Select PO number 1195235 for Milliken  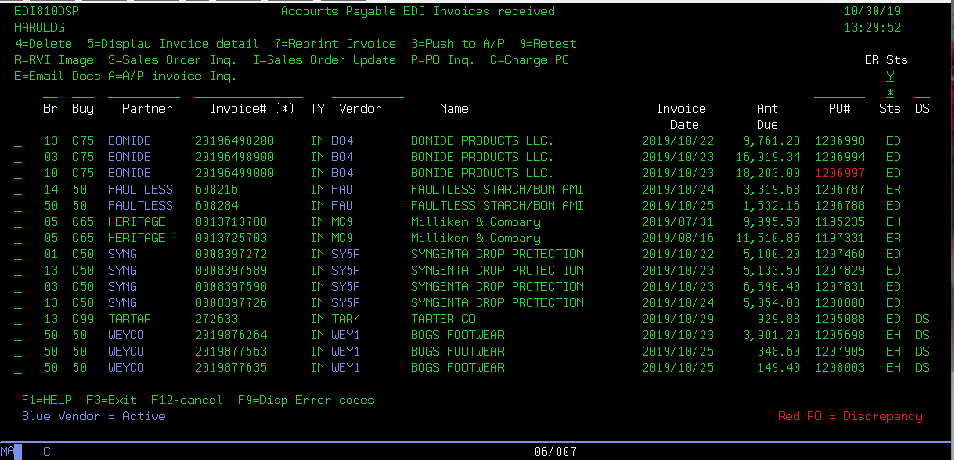coord(840,222)
